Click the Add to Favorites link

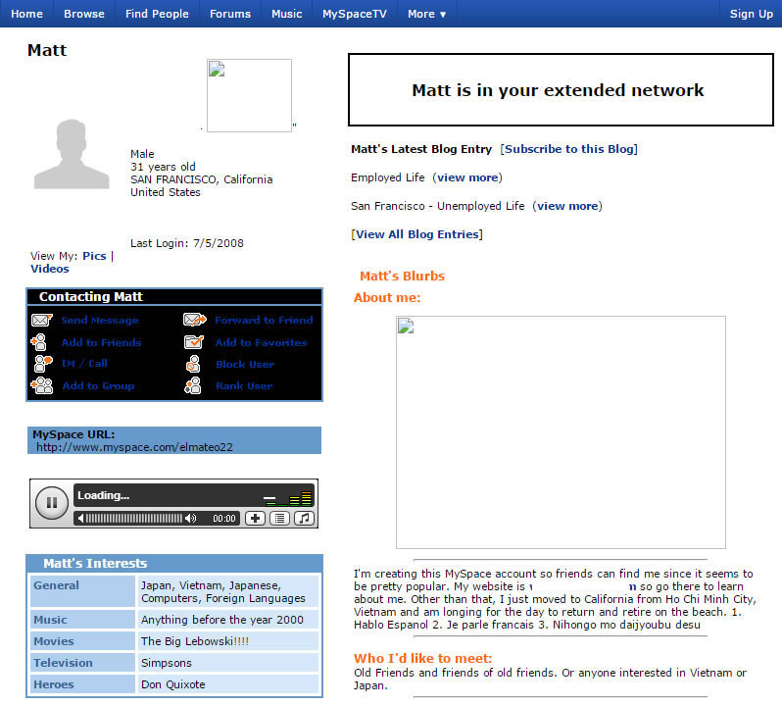pyautogui.click(x=261, y=342)
